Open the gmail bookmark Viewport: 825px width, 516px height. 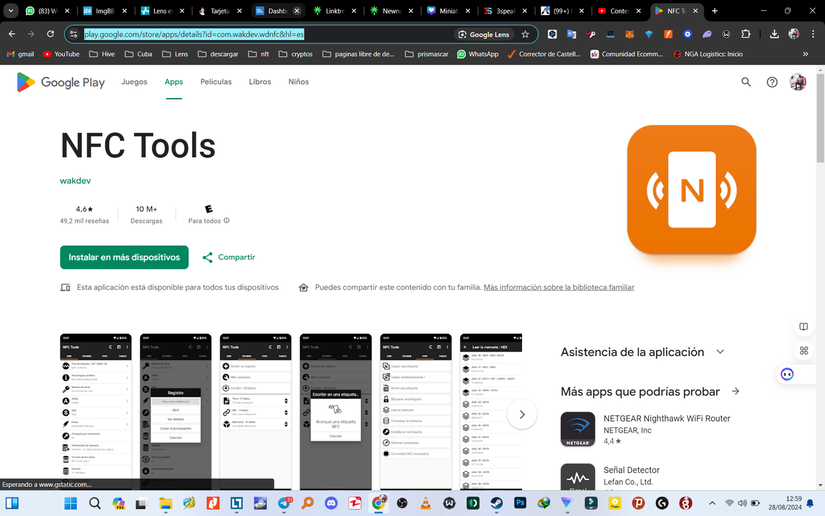click(20, 54)
